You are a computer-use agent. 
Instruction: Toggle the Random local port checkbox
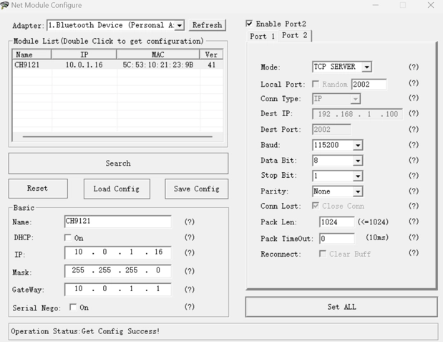point(316,84)
